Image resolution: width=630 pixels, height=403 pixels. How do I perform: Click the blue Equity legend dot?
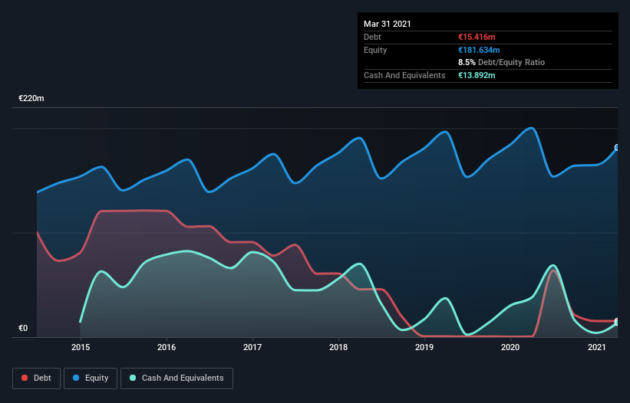click(x=76, y=378)
